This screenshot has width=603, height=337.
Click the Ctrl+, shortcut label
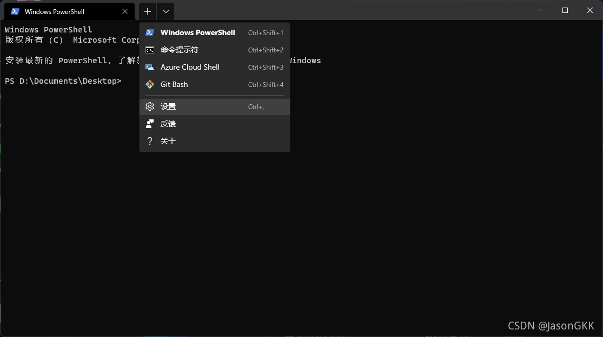coord(256,107)
